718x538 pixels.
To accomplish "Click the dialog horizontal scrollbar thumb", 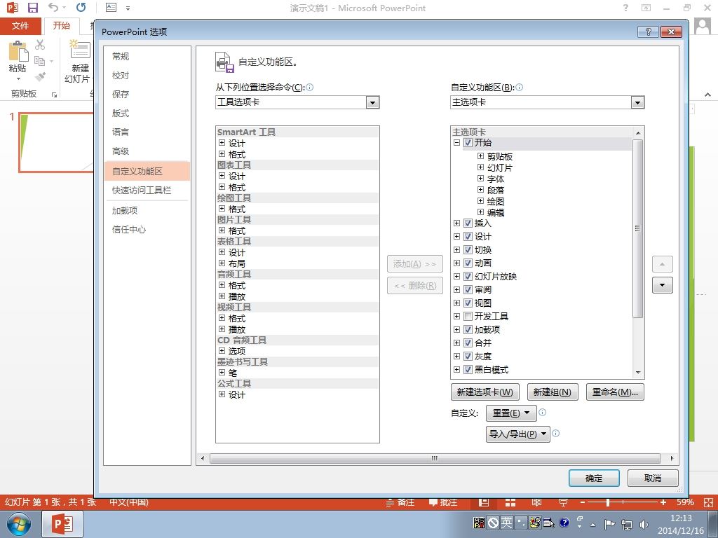I will 435,458.
